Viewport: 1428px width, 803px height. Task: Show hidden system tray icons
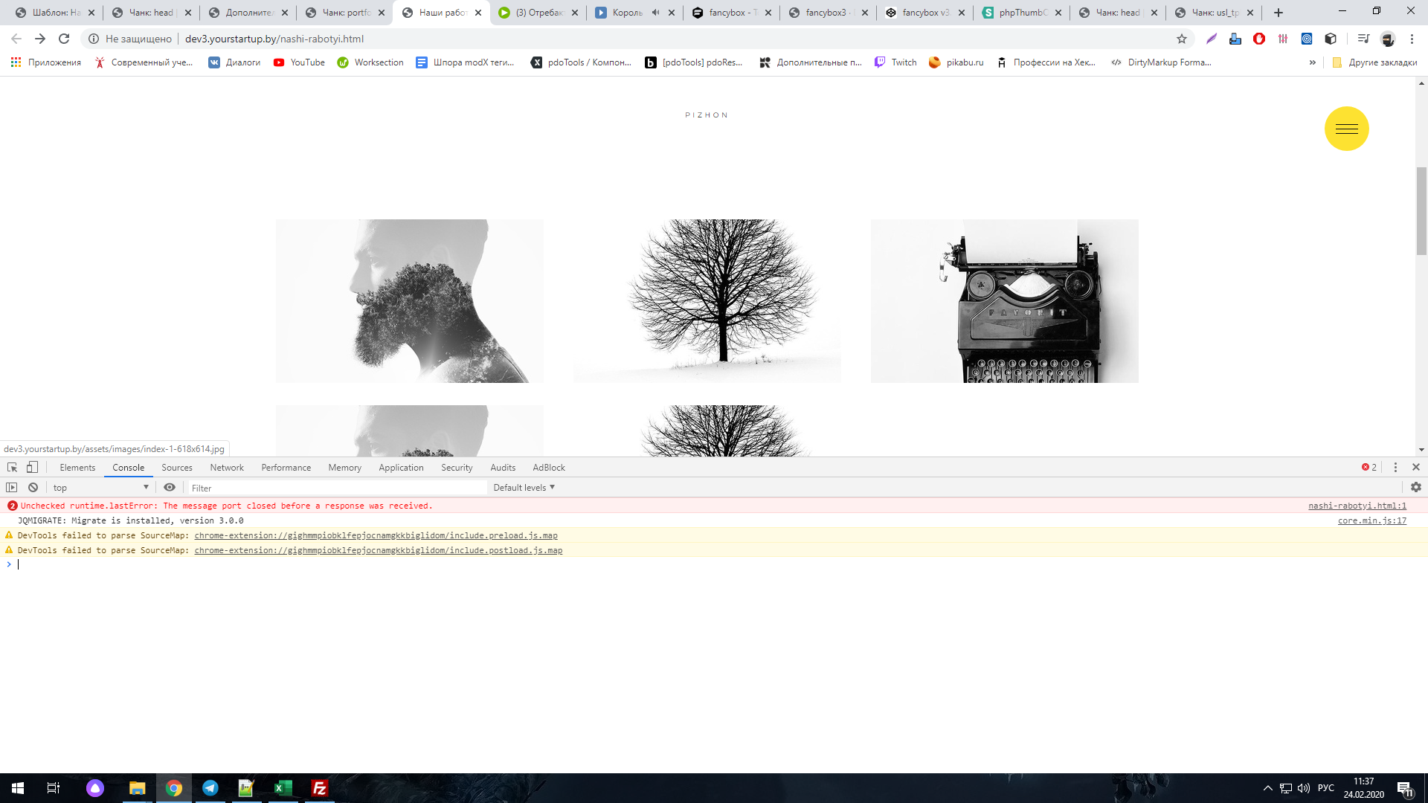1267,788
